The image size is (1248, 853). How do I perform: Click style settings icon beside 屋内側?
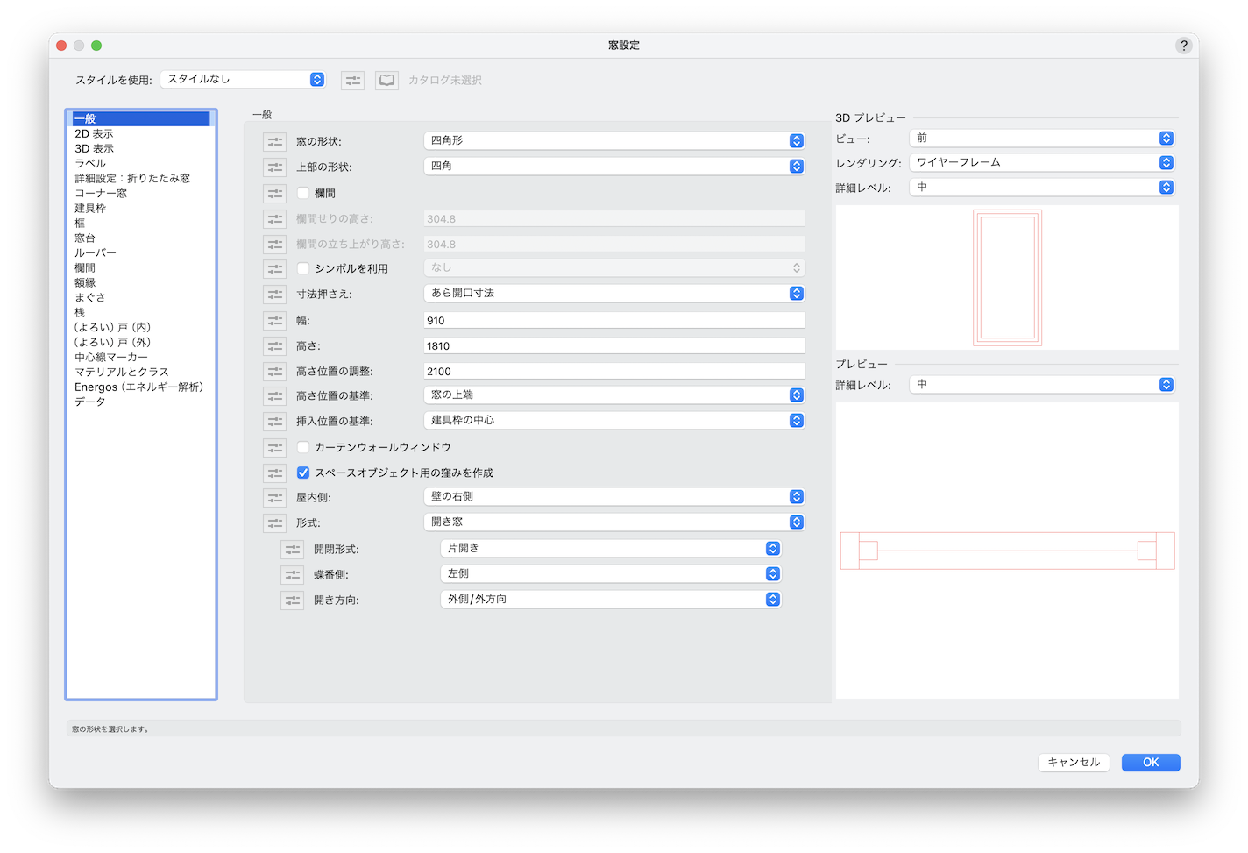coord(274,498)
